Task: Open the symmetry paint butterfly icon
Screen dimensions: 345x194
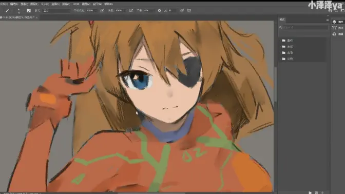Action: click(189, 11)
